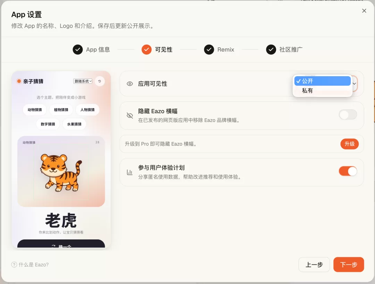Select the 人物猜猜 topic chip
The width and height of the screenshot is (375, 284).
point(87,110)
